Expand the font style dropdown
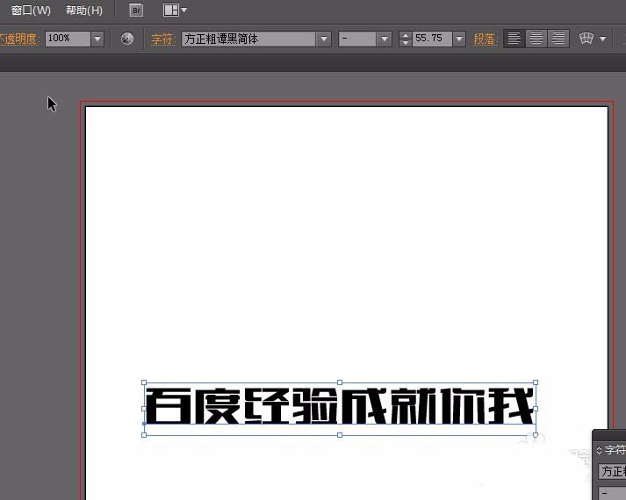This screenshot has width=626, height=500. pyautogui.click(x=384, y=39)
